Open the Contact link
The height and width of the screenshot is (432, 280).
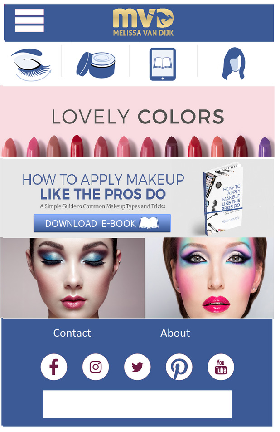72,333
